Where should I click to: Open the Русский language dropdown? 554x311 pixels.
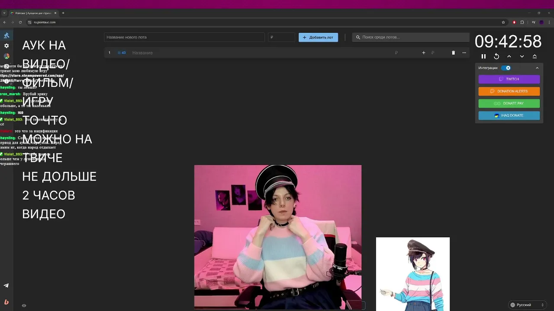click(527, 305)
